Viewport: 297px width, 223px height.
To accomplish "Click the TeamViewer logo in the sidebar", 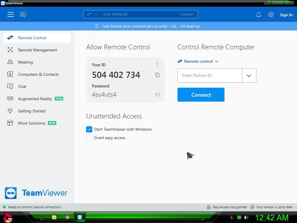I will point(36,193).
